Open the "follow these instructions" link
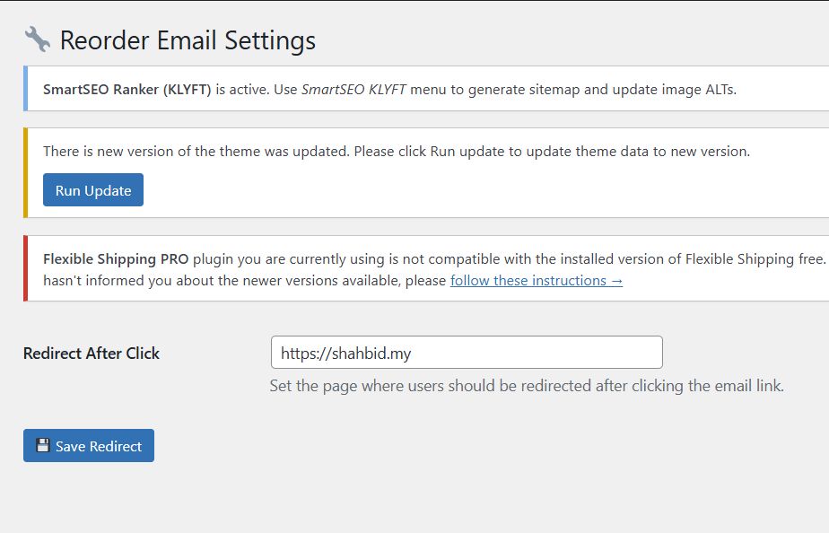The image size is (829, 533). [x=536, y=280]
